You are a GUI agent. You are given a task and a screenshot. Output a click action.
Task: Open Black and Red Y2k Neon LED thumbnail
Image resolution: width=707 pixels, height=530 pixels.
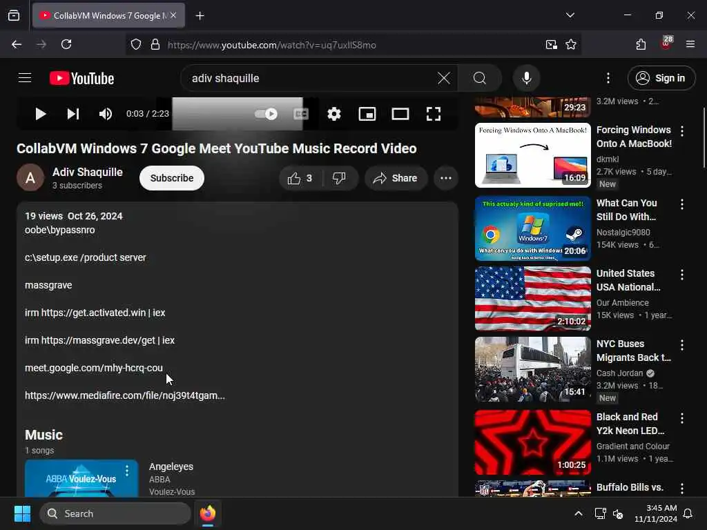(532, 442)
